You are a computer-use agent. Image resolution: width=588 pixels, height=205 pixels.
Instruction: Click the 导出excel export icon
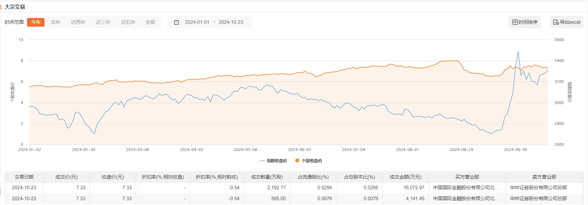tap(556, 22)
